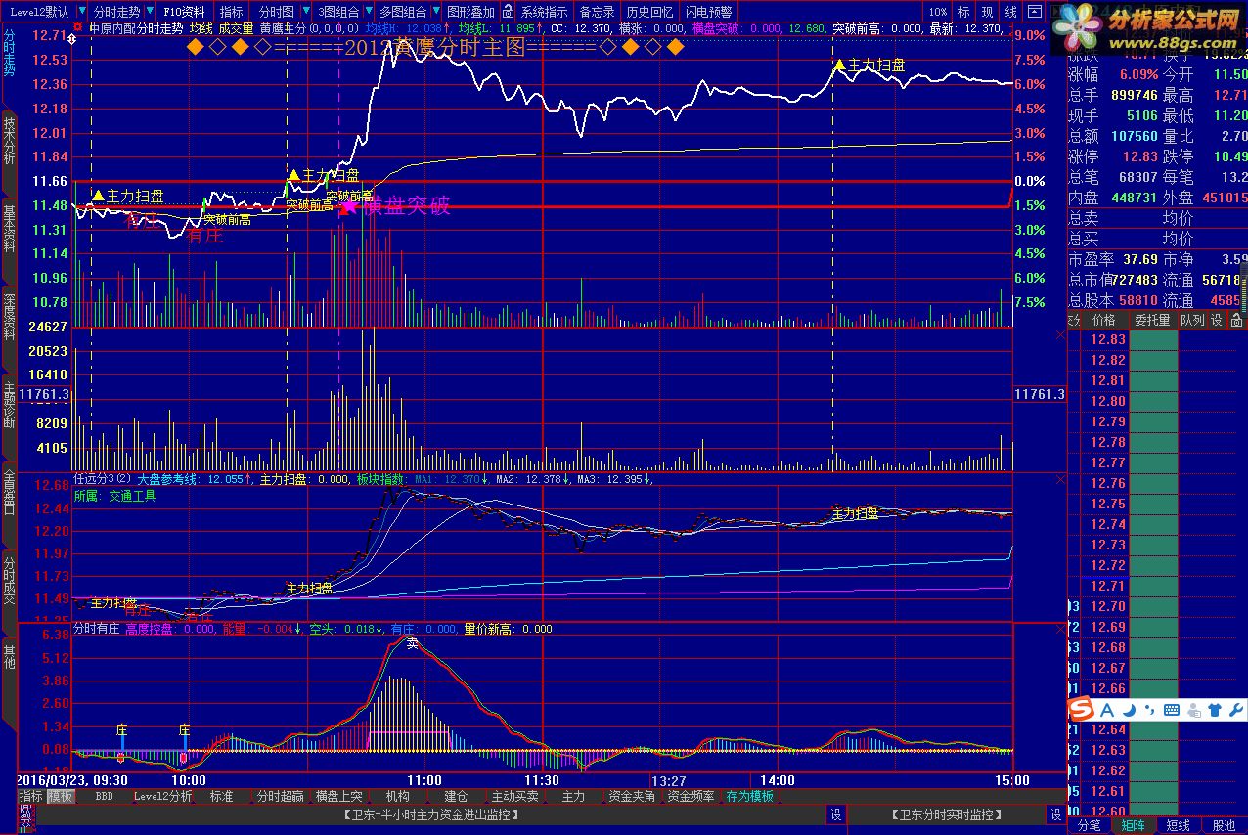The width and height of the screenshot is (1248, 835).
Task: Select the 主动买卖 template tab
Action: tap(515, 797)
